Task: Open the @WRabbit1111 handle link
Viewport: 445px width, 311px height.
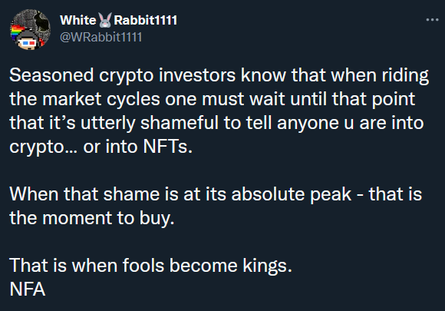Action: click(x=101, y=37)
